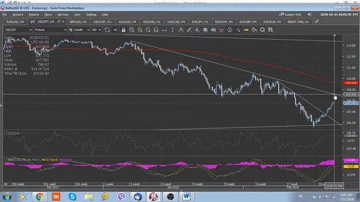Viewport: 360px width, 202px height.
Task: Click the zoom-out magnifier icon
Action: (148, 30)
